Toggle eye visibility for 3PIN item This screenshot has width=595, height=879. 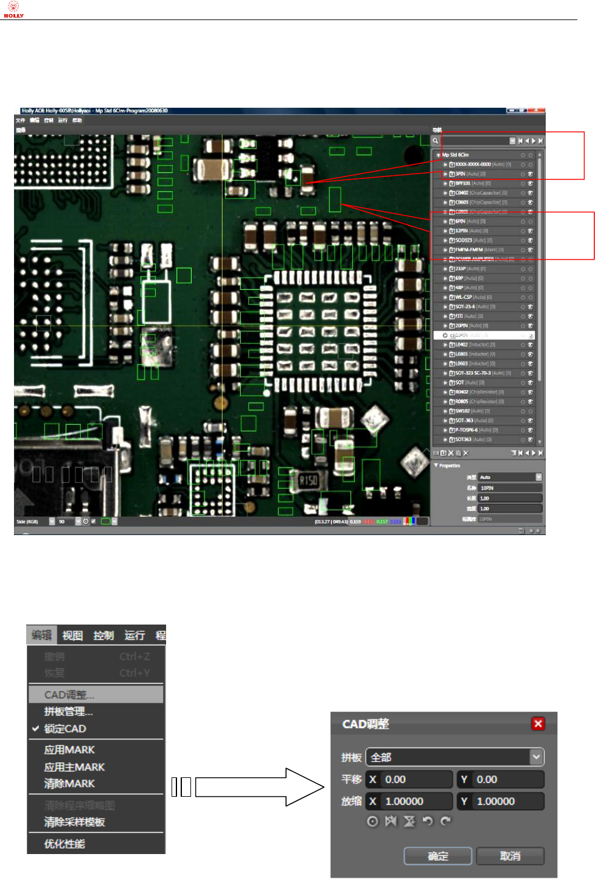[x=531, y=174]
